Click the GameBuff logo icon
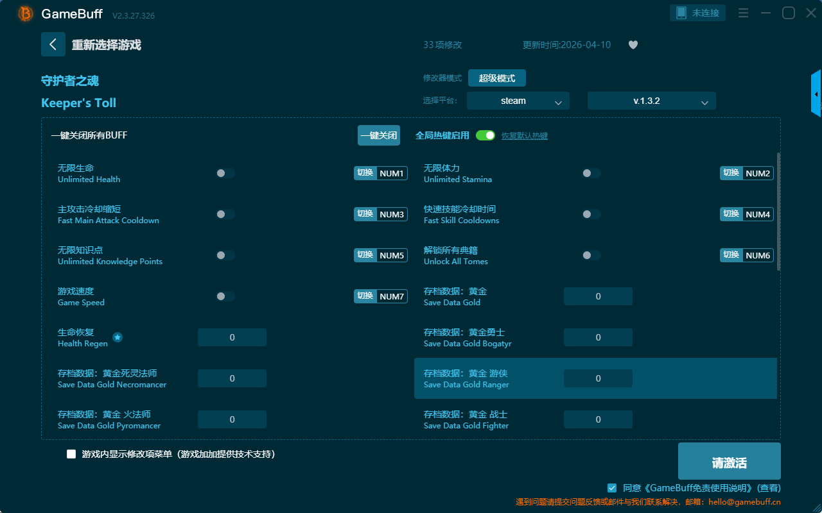Image resolution: width=822 pixels, height=513 pixels. tap(26, 13)
